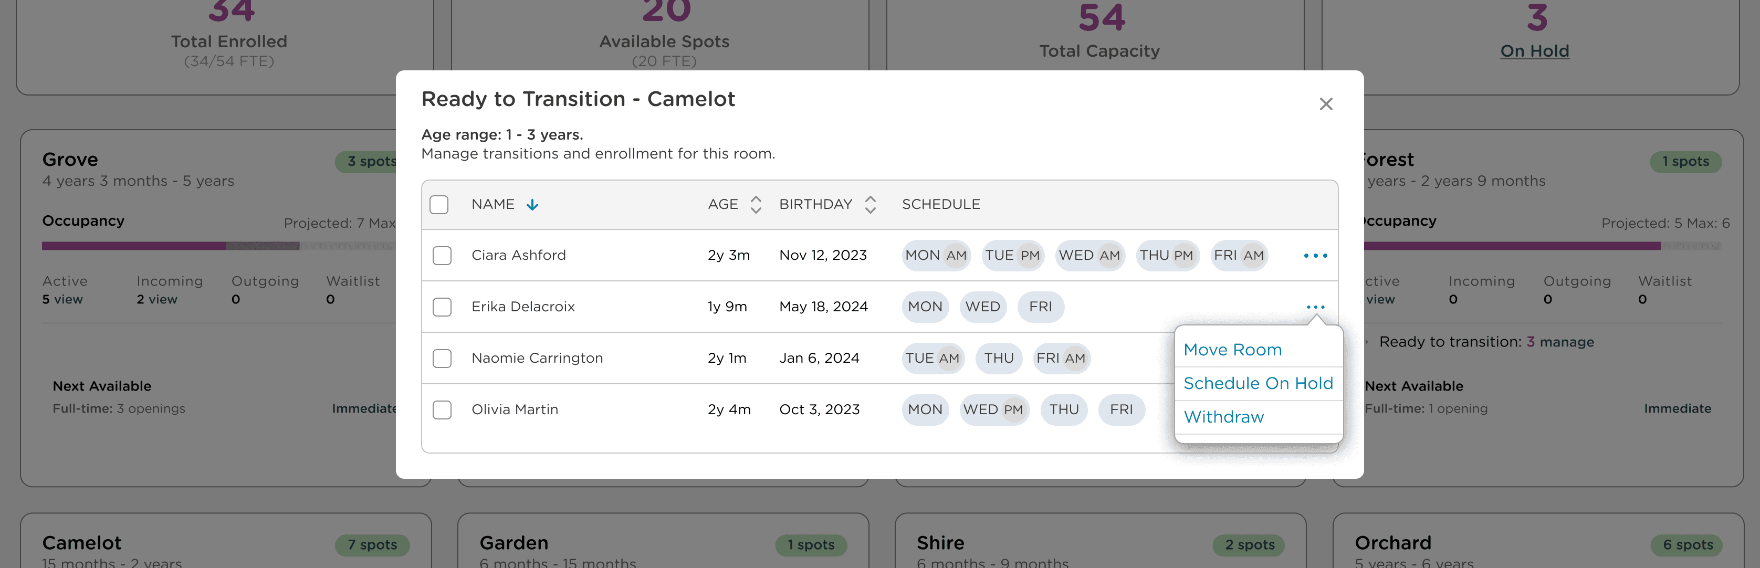
Task: Choose Move Room from the menu
Action: [x=1232, y=350]
